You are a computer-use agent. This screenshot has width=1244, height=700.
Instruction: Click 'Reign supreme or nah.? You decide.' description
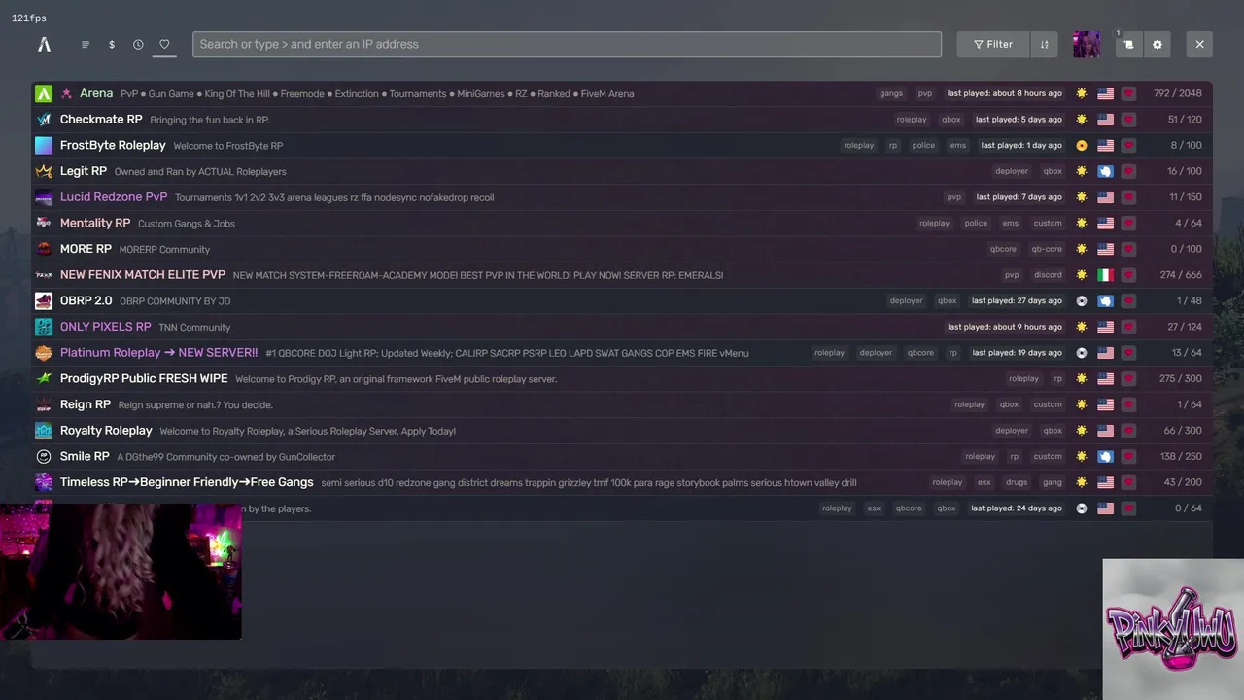click(x=195, y=404)
